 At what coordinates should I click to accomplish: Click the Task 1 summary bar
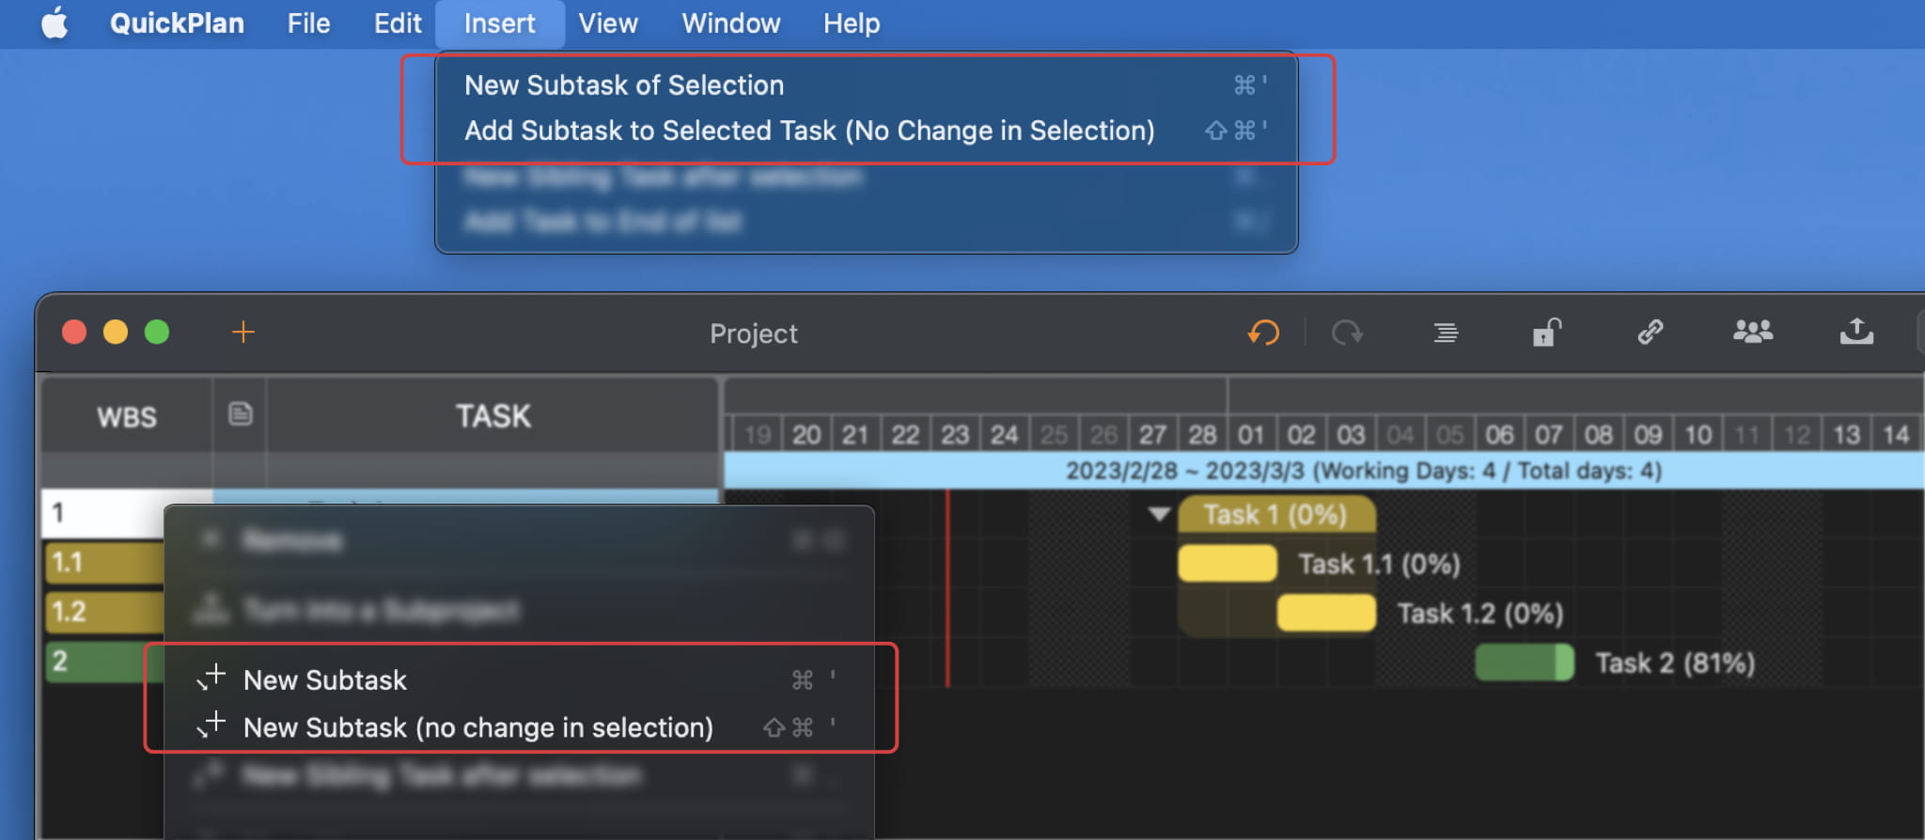(1276, 515)
